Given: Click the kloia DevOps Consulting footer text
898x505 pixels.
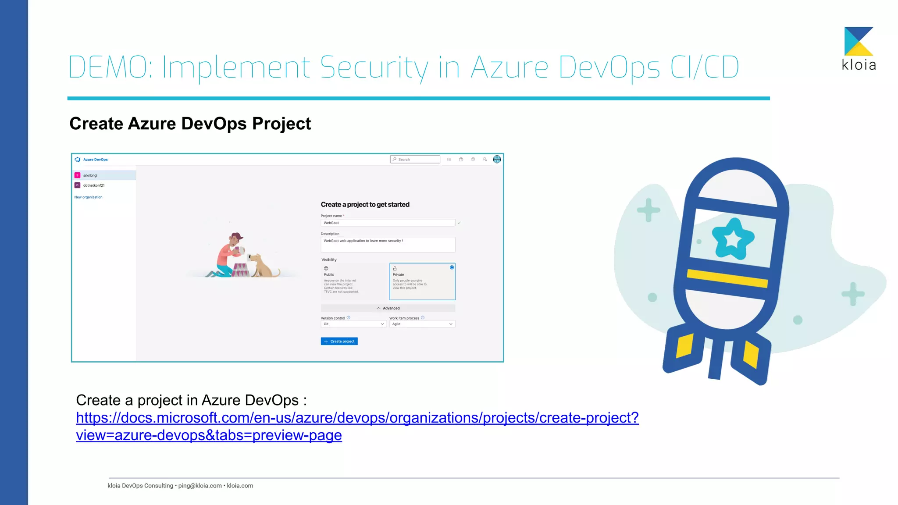Looking at the screenshot, I should coord(180,486).
